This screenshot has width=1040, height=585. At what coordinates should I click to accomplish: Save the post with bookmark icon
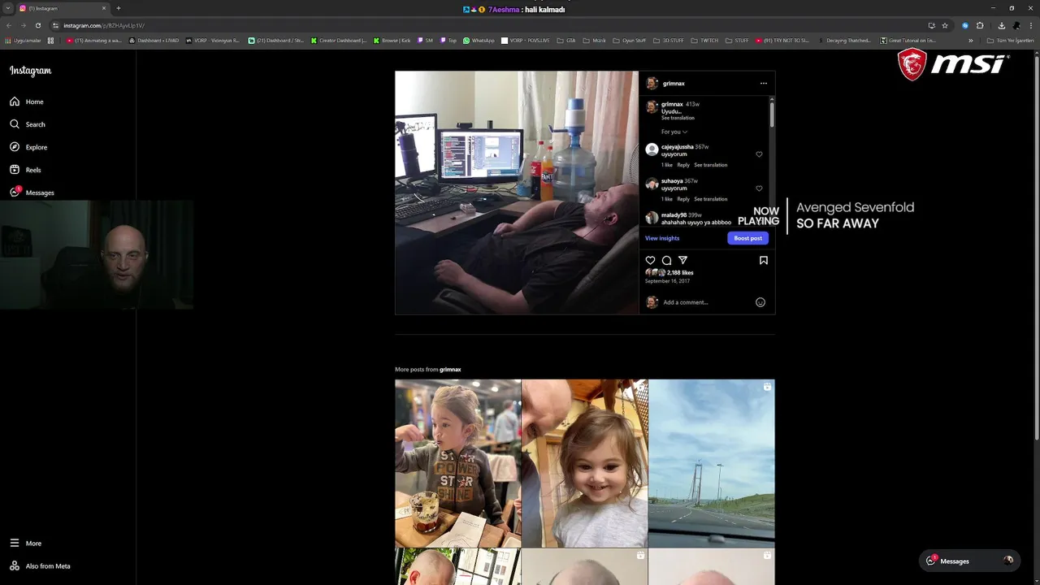pos(764,260)
